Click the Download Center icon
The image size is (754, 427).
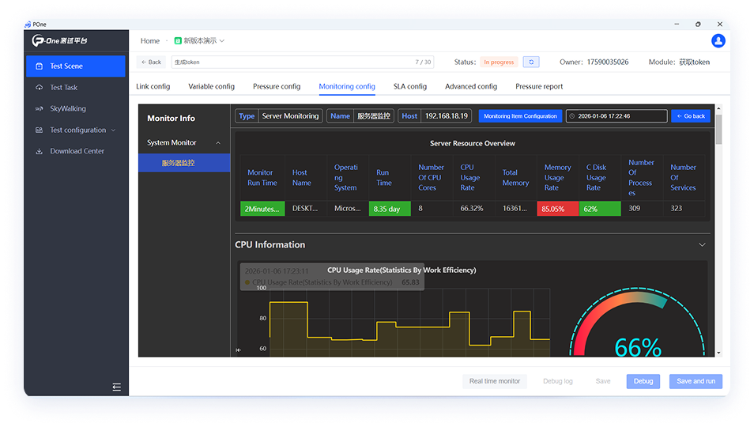click(x=40, y=151)
